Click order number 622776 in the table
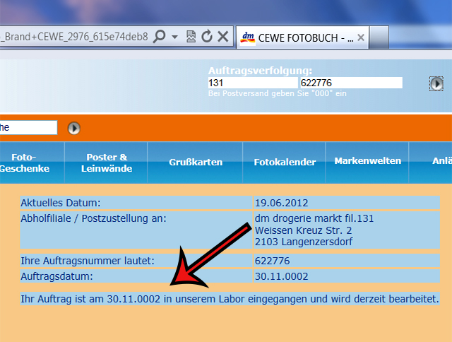The image size is (452, 342). [273, 261]
